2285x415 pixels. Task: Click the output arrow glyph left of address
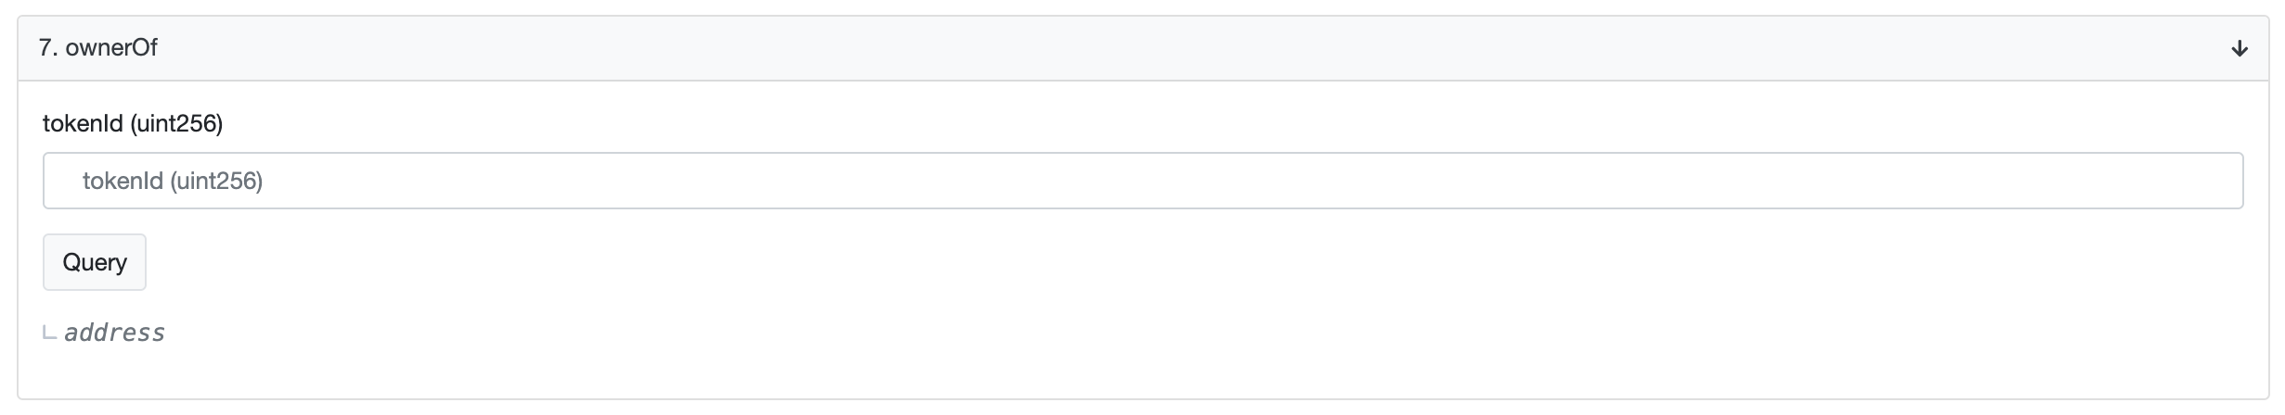pos(50,333)
